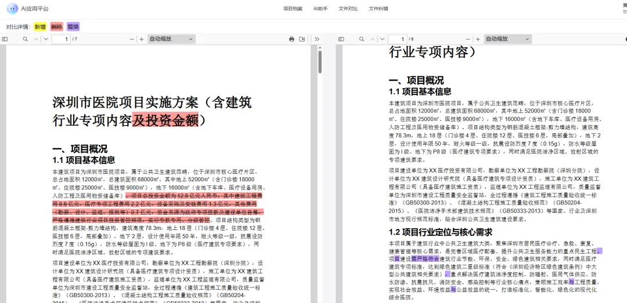
Task: Open search in right PDF viewer
Action: [362, 39]
